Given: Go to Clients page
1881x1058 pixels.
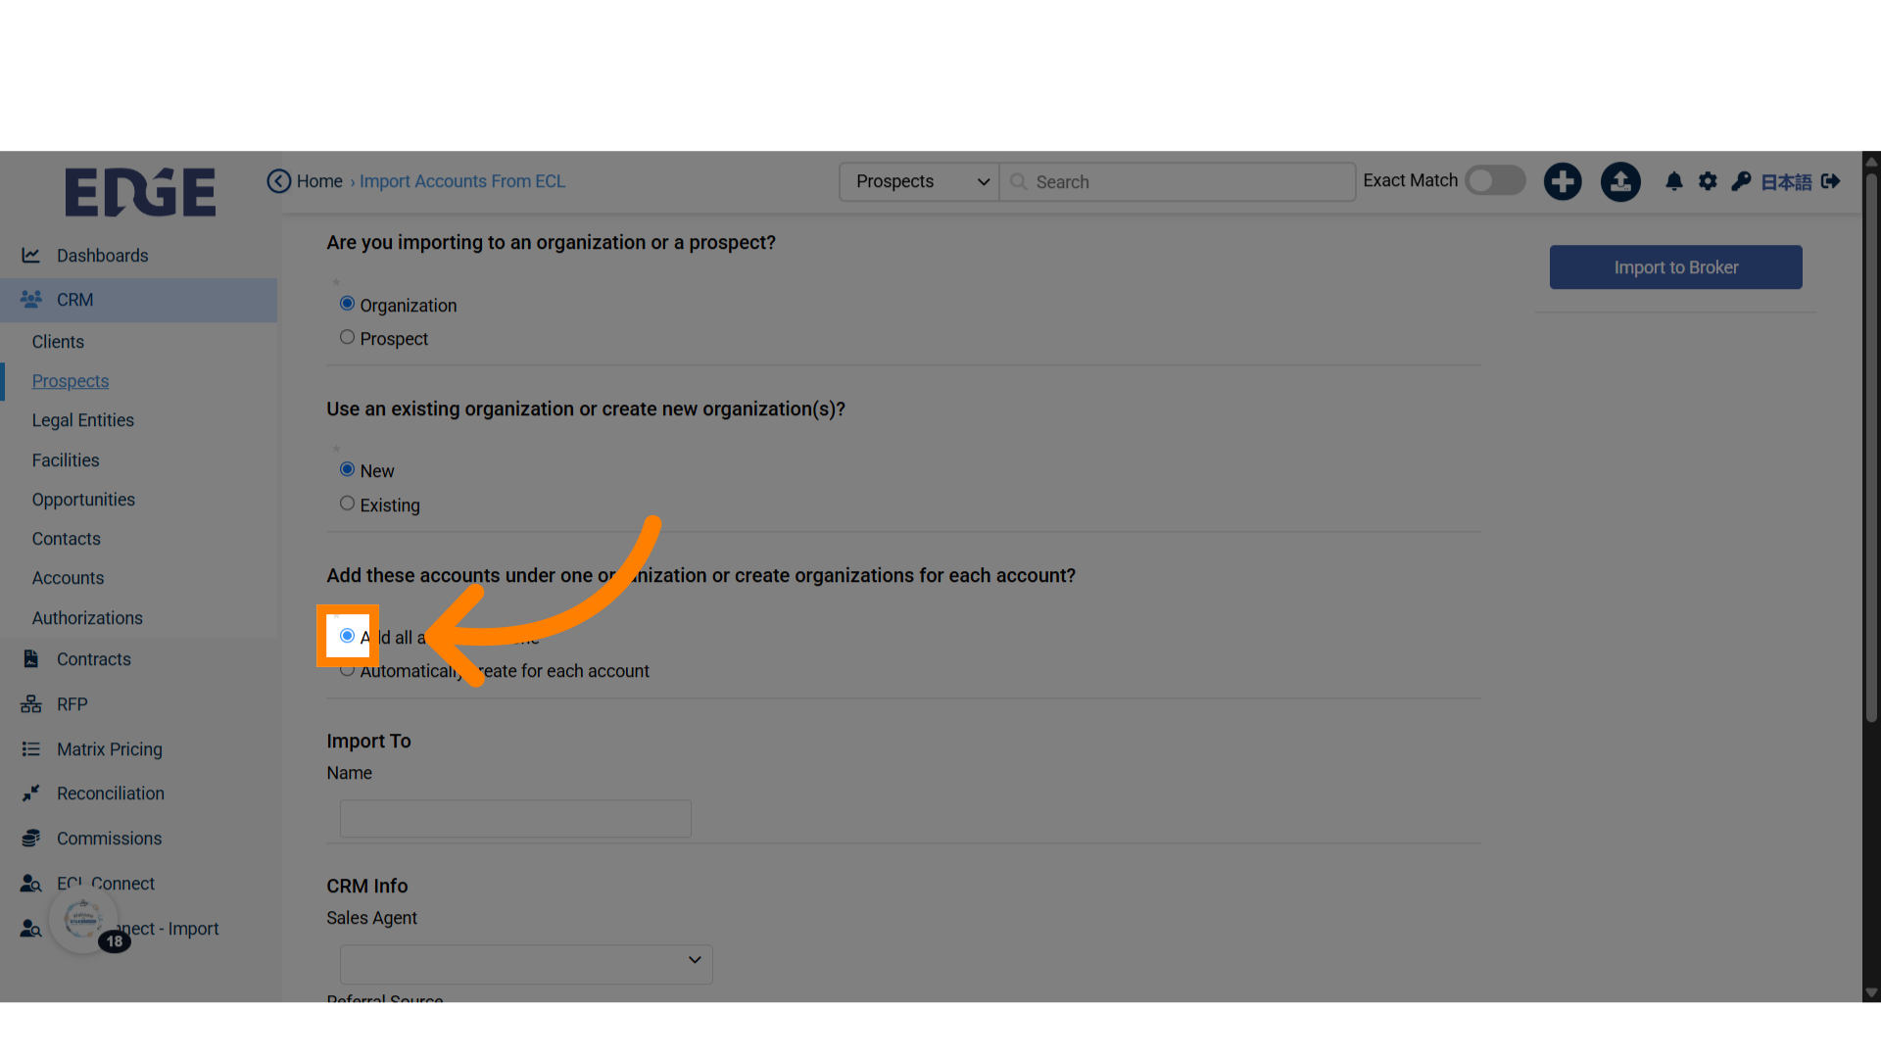Looking at the screenshot, I should pyautogui.click(x=58, y=342).
